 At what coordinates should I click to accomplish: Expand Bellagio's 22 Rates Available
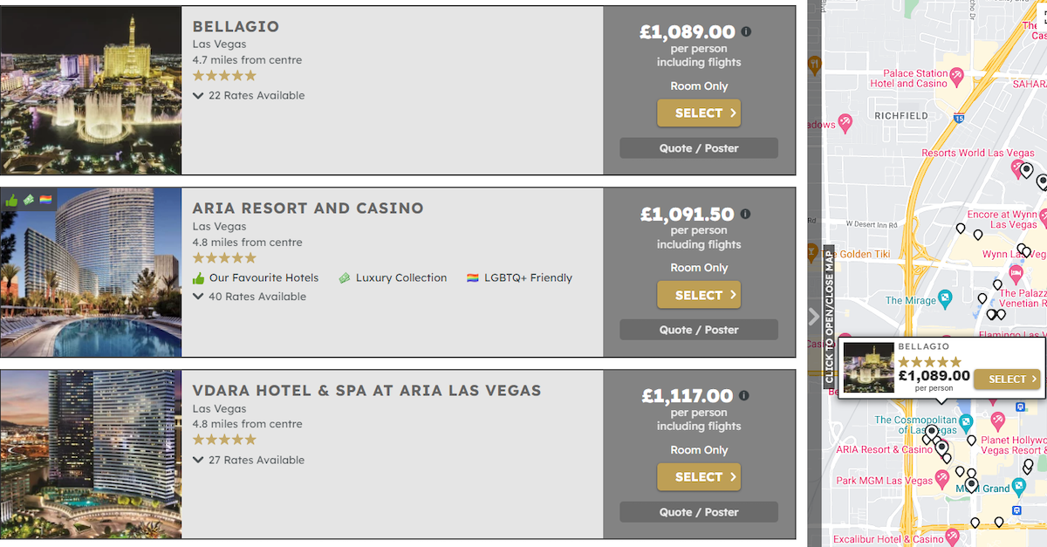point(249,95)
